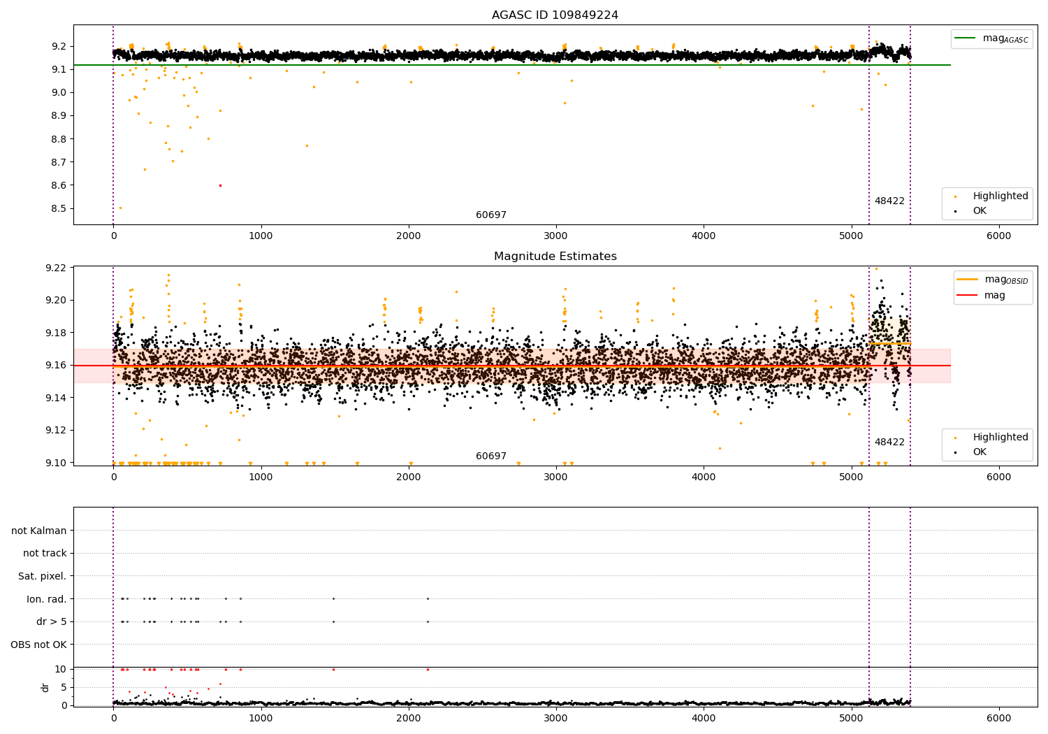Click the red outlier point near 8.6 magnitude
The width and height of the screenshot is (1048, 734).
point(220,185)
